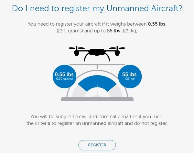Click the white needle pointer on the scale
This screenshot has width=194, height=153.
[x=97, y=90]
